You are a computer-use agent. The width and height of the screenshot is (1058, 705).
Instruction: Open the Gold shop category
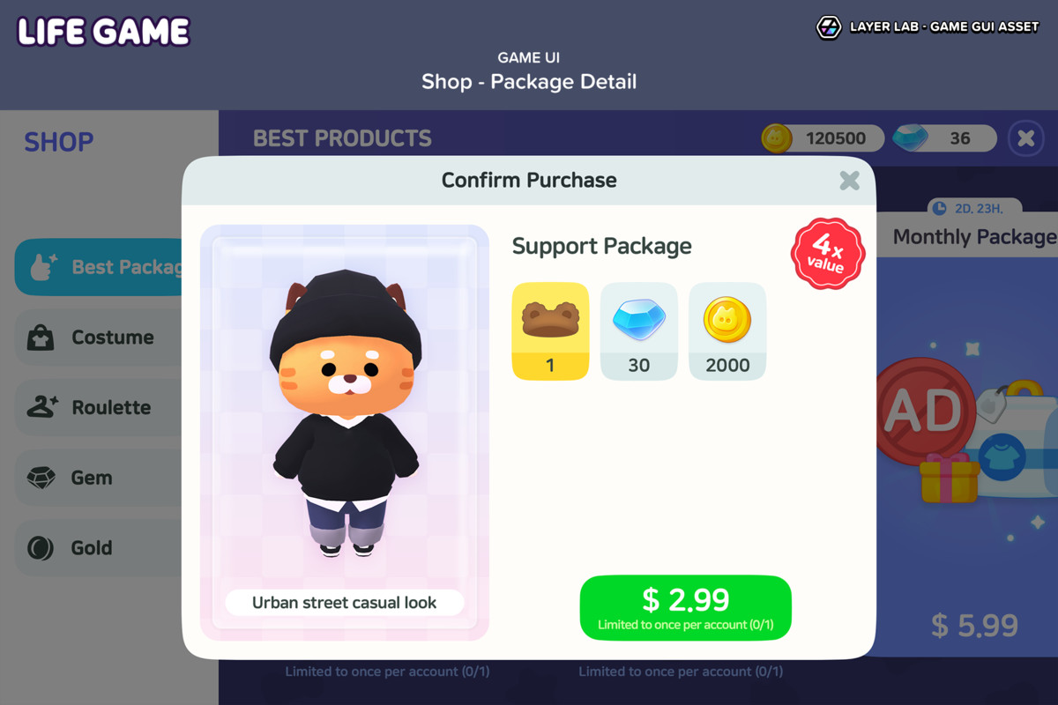[x=99, y=548]
